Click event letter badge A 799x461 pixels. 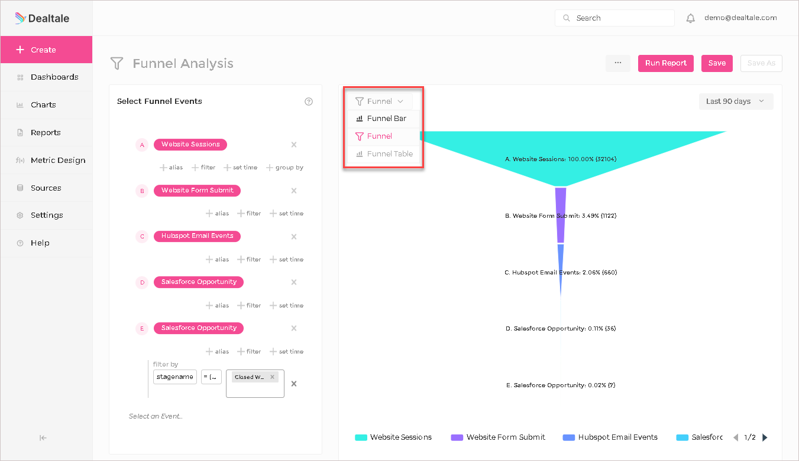[142, 145]
